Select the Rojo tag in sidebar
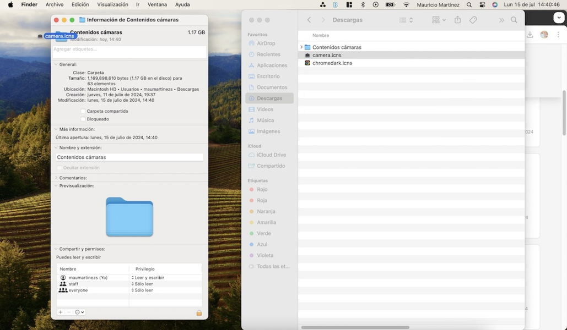 pyautogui.click(x=262, y=190)
